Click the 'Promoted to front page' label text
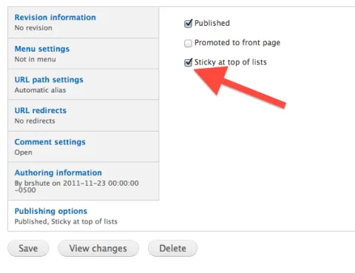This screenshot has height=273, width=355. click(x=237, y=43)
